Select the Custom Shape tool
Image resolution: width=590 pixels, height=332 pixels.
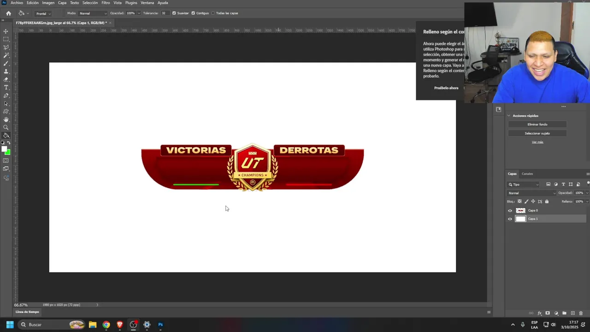[6, 112]
